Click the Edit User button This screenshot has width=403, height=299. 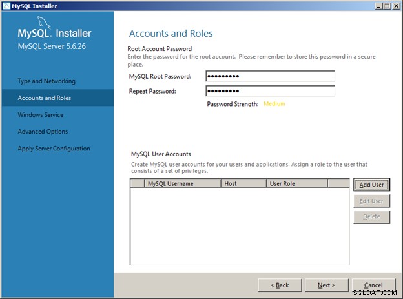[371, 201]
